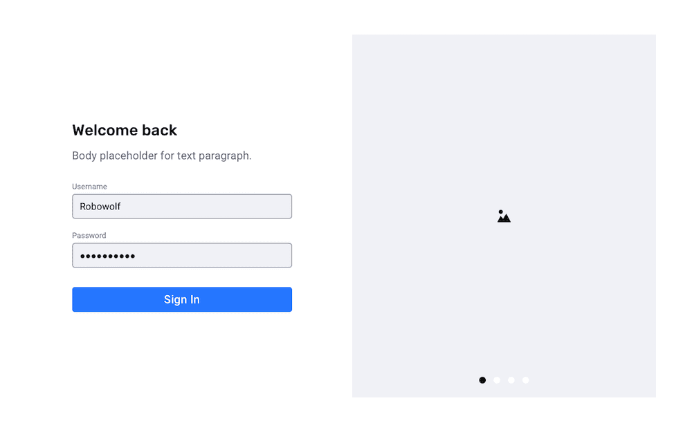Place cursor on the masked password dots
This screenshot has height=432, width=692.
pos(107,256)
